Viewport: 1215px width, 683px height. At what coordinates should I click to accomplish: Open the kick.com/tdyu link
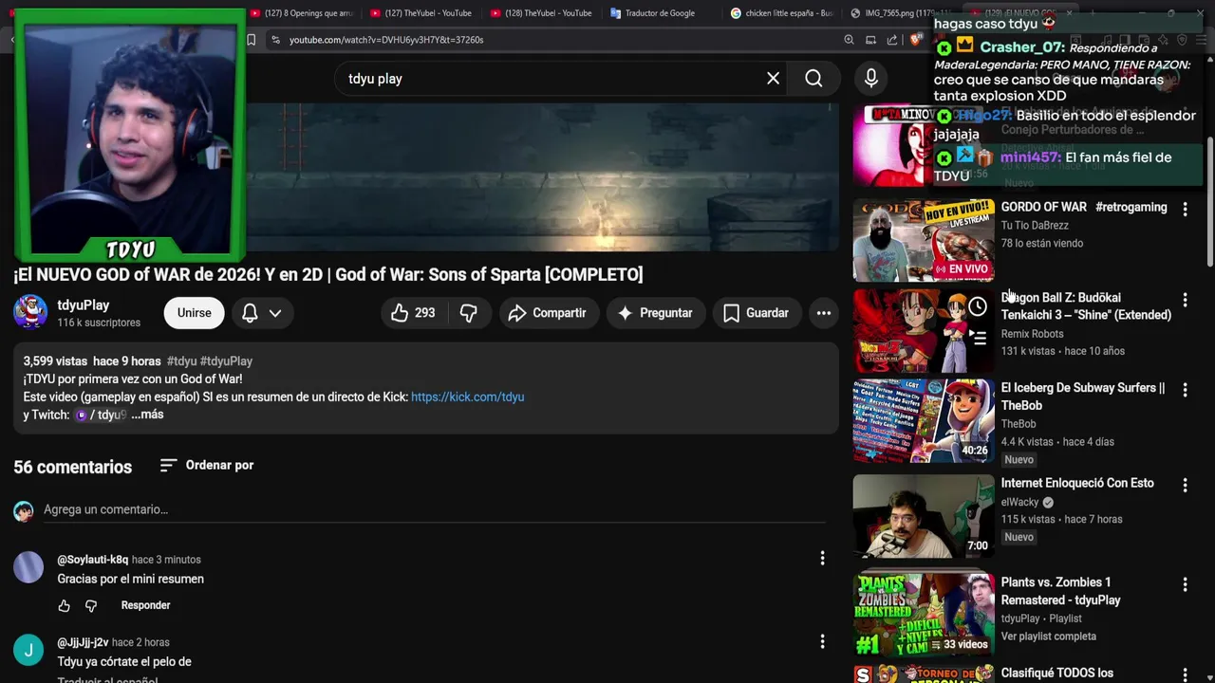[x=467, y=397]
